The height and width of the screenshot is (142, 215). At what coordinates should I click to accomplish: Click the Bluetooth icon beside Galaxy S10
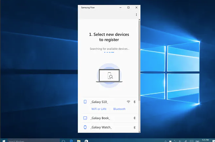135,102
